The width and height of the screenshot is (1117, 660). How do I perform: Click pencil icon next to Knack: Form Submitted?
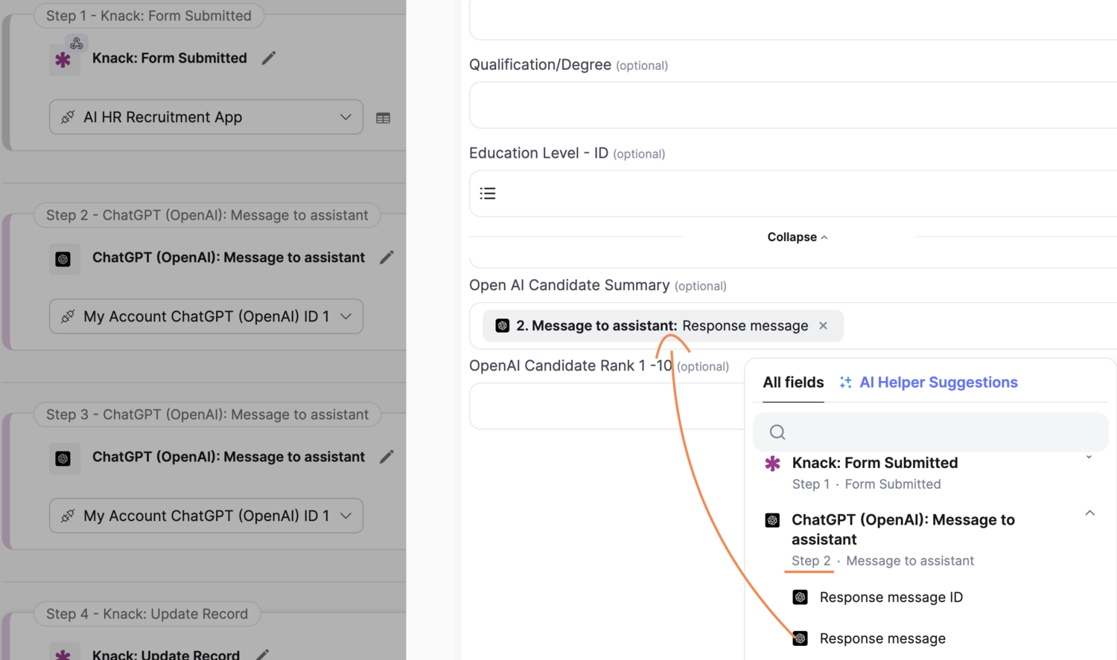pyautogui.click(x=269, y=58)
